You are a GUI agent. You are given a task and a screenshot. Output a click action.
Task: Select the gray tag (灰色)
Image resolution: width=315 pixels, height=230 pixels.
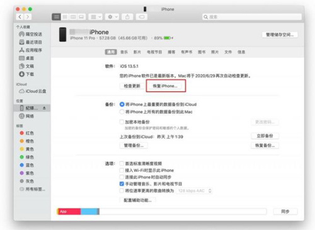point(26,181)
